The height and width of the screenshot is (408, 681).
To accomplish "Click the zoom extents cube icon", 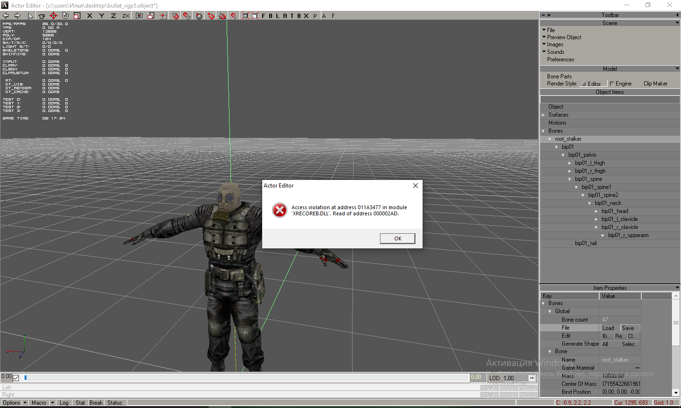I will pos(245,16).
